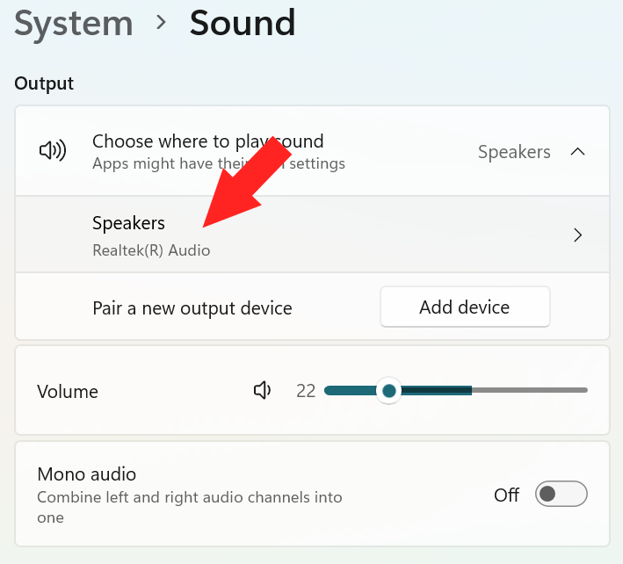Click the Add device button
The height and width of the screenshot is (564, 623).
pyautogui.click(x=465, y=307)
